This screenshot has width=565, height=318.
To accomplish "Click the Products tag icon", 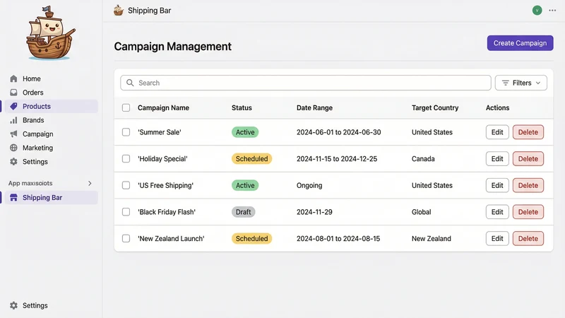I will click(13, 107).
